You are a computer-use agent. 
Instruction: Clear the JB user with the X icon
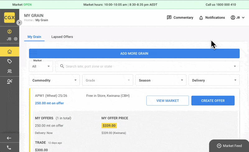[x=16, y=39]
